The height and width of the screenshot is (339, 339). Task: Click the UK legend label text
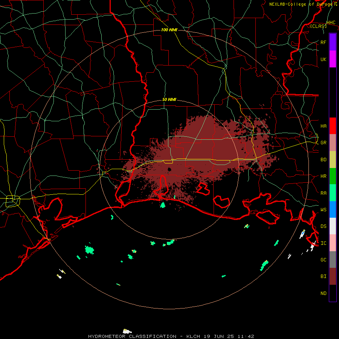coord(323,59)
